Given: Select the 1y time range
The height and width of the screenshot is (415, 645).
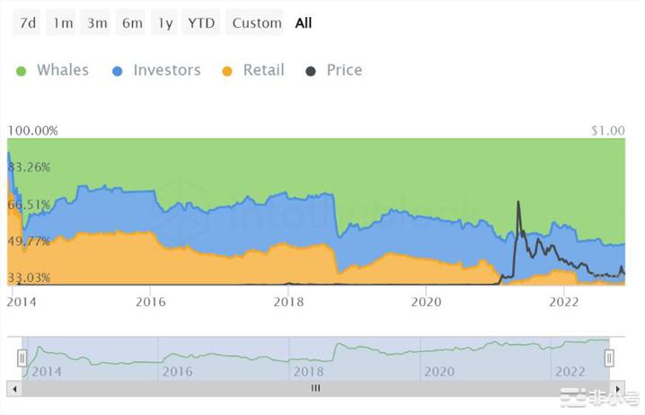Looking at the screenshot, I should click(x=164, y=22).
